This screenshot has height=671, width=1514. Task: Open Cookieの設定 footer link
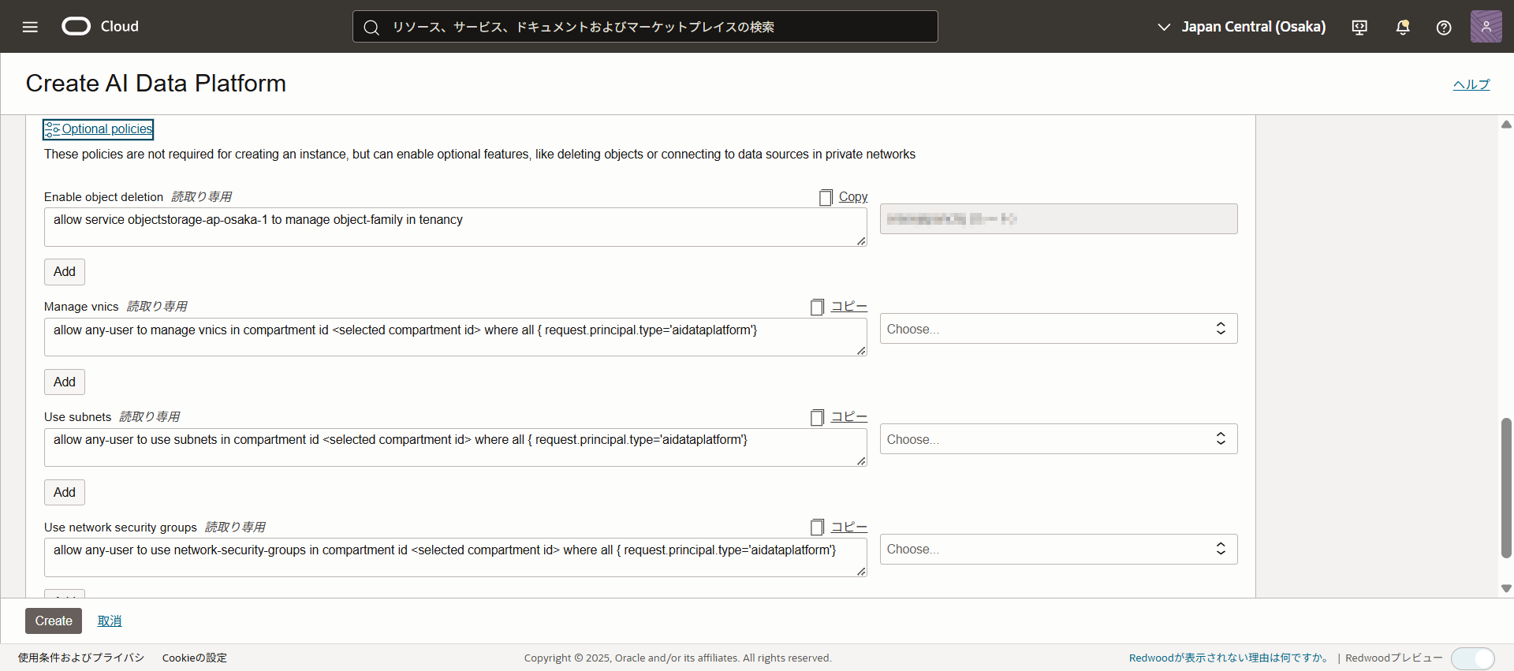(195, 658)
